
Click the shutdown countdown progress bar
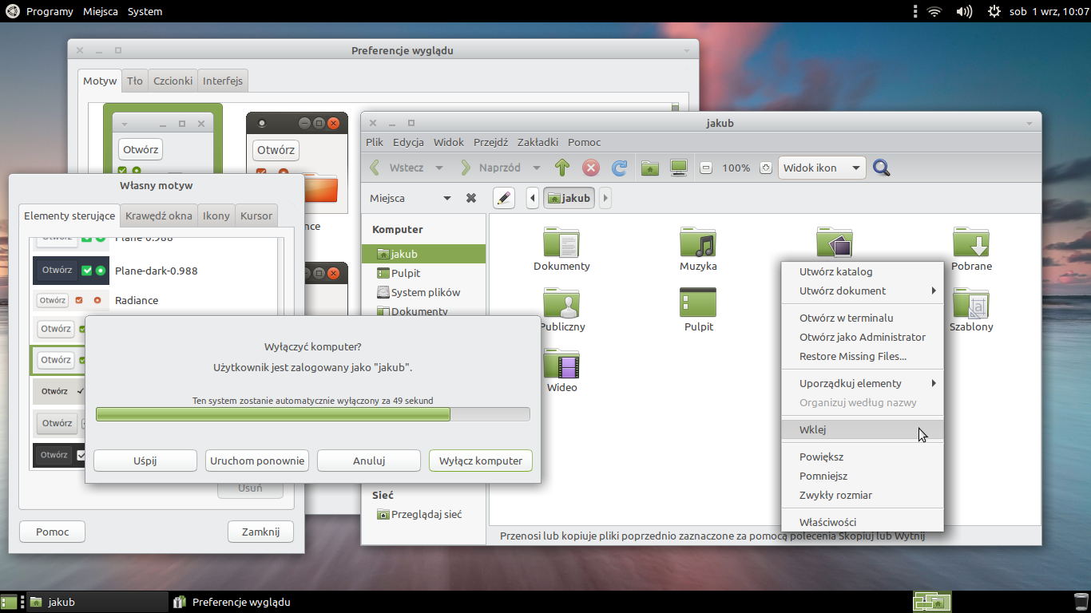[312, 413]
